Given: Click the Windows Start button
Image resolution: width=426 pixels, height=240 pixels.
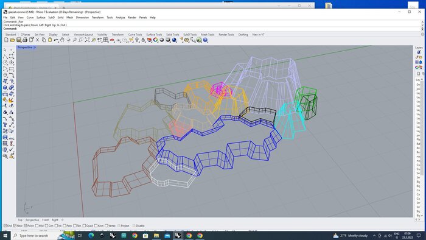Looking at the screenshot, I should point(5,235).
